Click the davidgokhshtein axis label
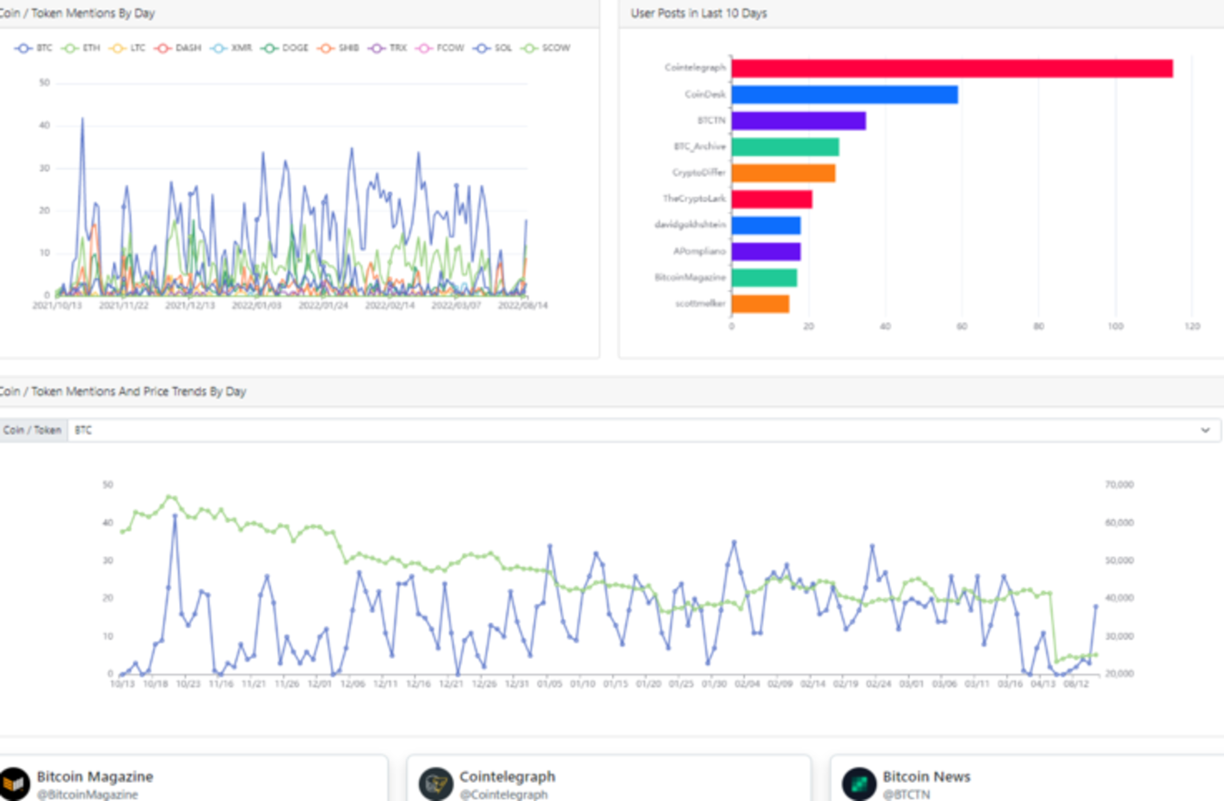 point(691,225)
